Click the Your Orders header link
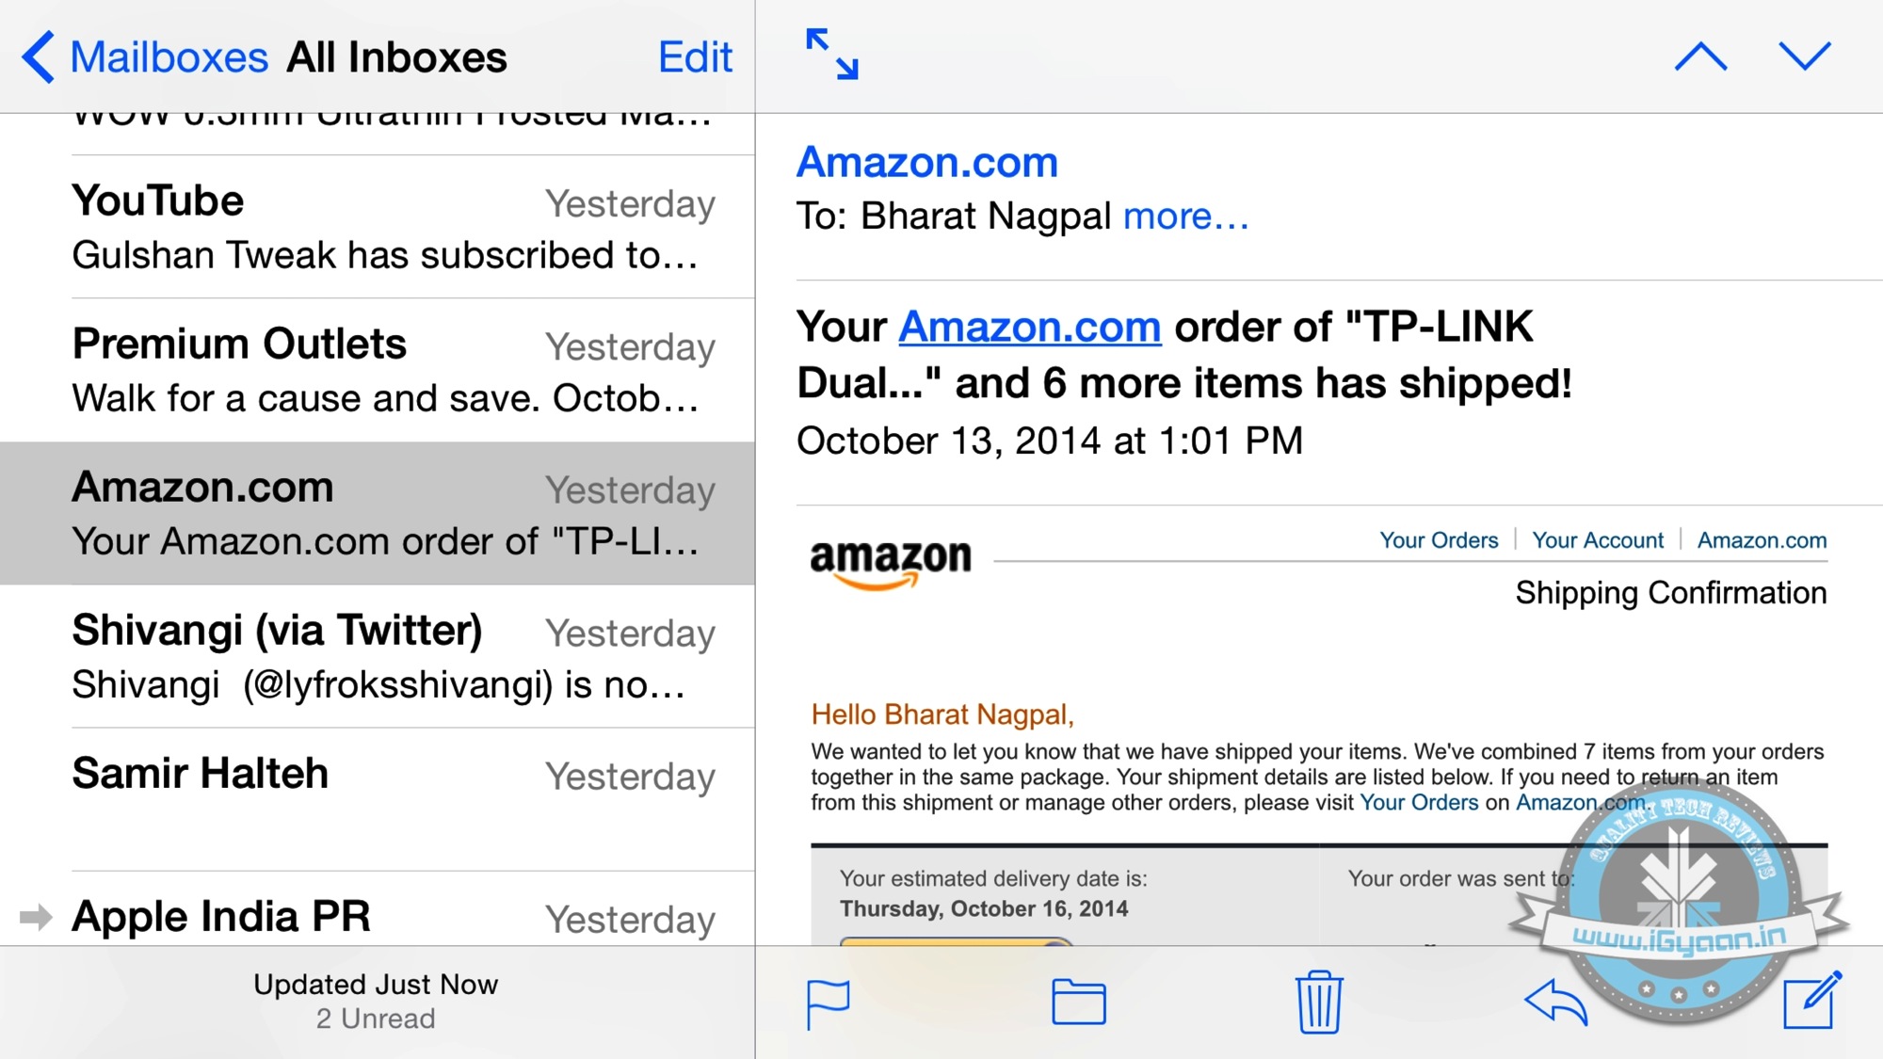Screen dimensions: 1883x1059 1439,540
